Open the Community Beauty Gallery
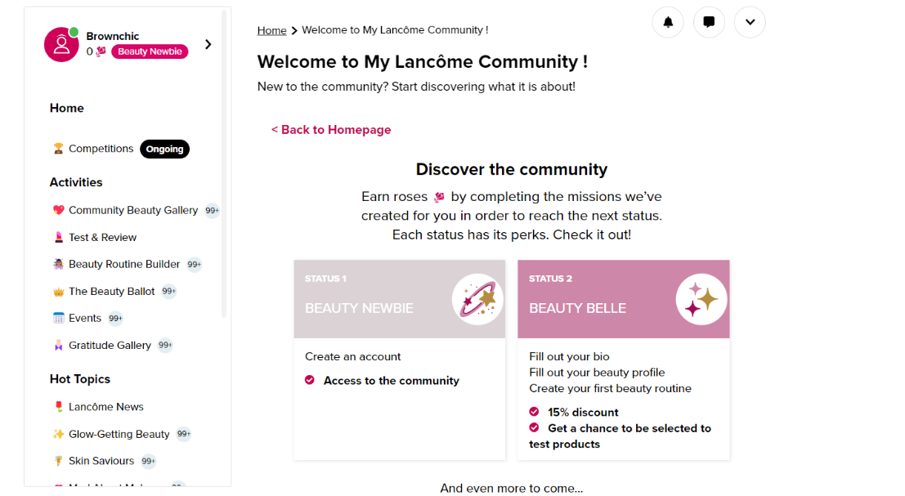The width and height of the screenshot is (905, 496). click(132, 210)
